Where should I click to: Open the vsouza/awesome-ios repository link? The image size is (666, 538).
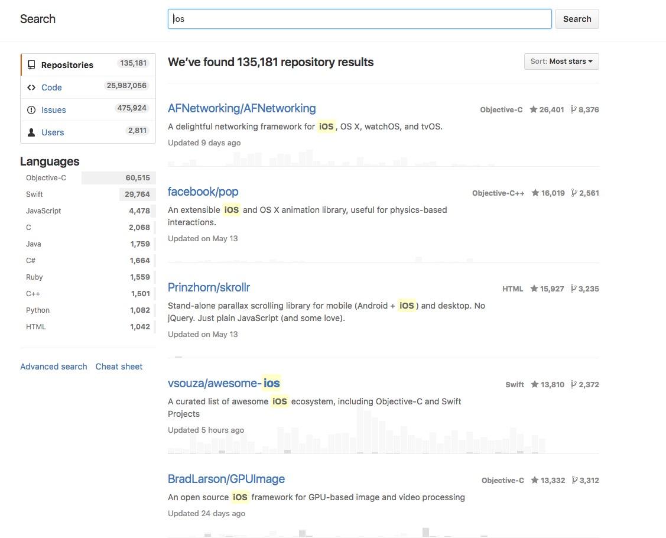[223, 383]
